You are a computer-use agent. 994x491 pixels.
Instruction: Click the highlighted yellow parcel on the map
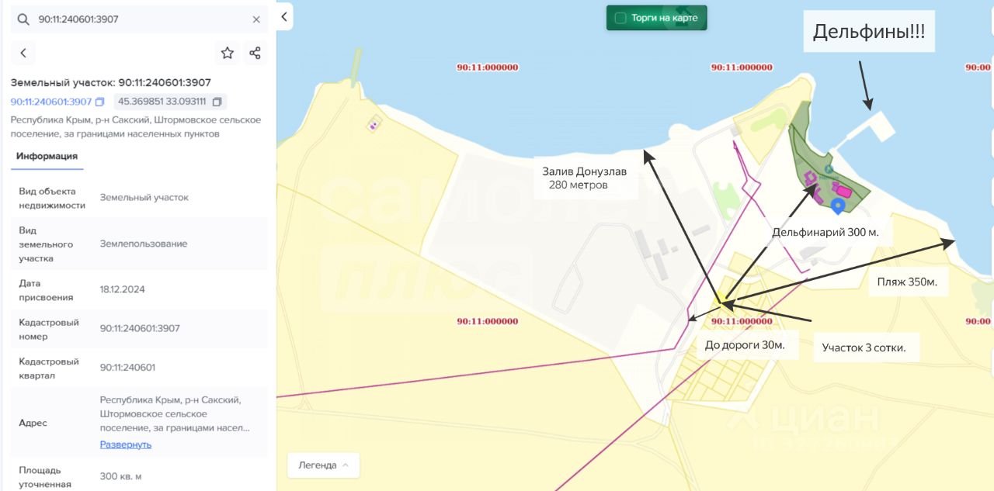[725, 301]
